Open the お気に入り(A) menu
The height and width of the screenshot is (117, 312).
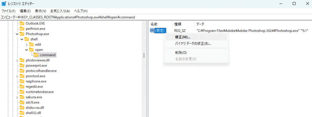(x=60, y=11)
